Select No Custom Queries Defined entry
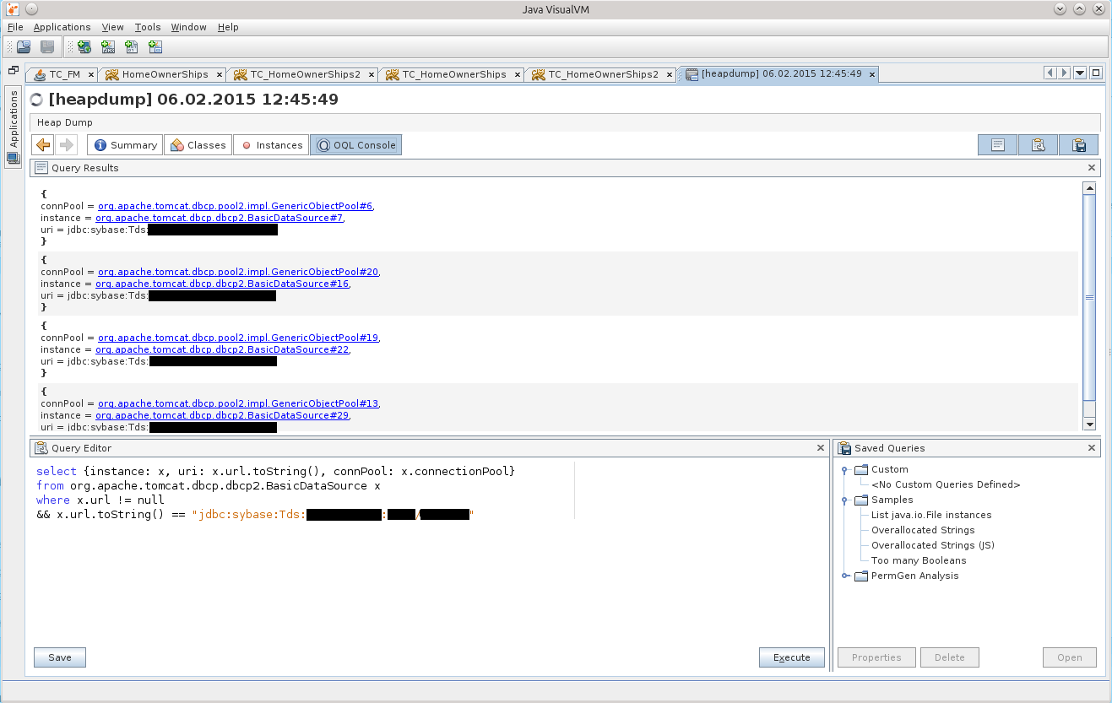This screenshot has width=1112, height=703. 946,484
